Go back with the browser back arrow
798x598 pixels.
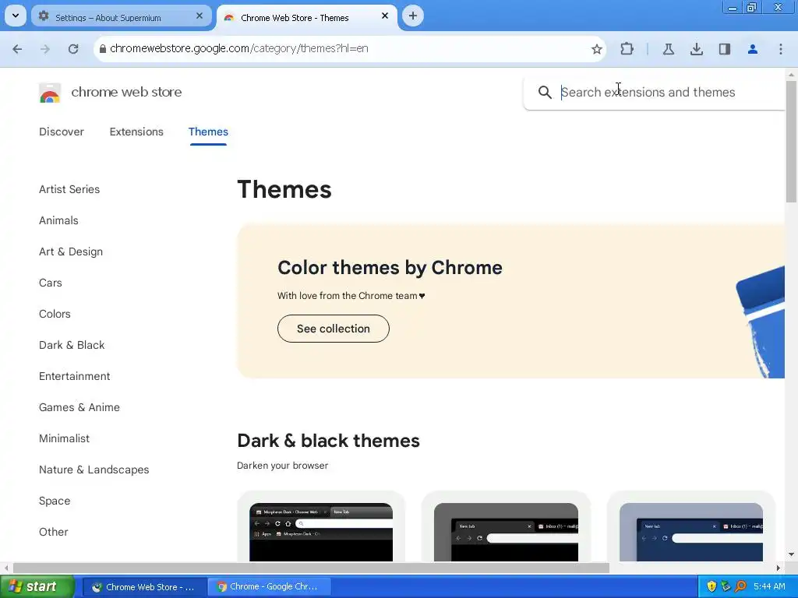[17, 49]
